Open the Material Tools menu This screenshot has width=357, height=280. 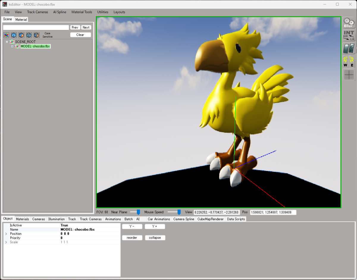(x=82, y=12)
